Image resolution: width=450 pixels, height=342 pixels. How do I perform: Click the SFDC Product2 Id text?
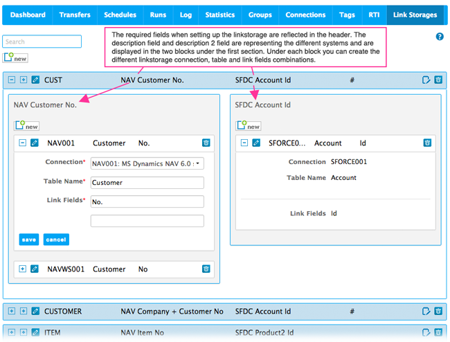[x=264, y=332]
